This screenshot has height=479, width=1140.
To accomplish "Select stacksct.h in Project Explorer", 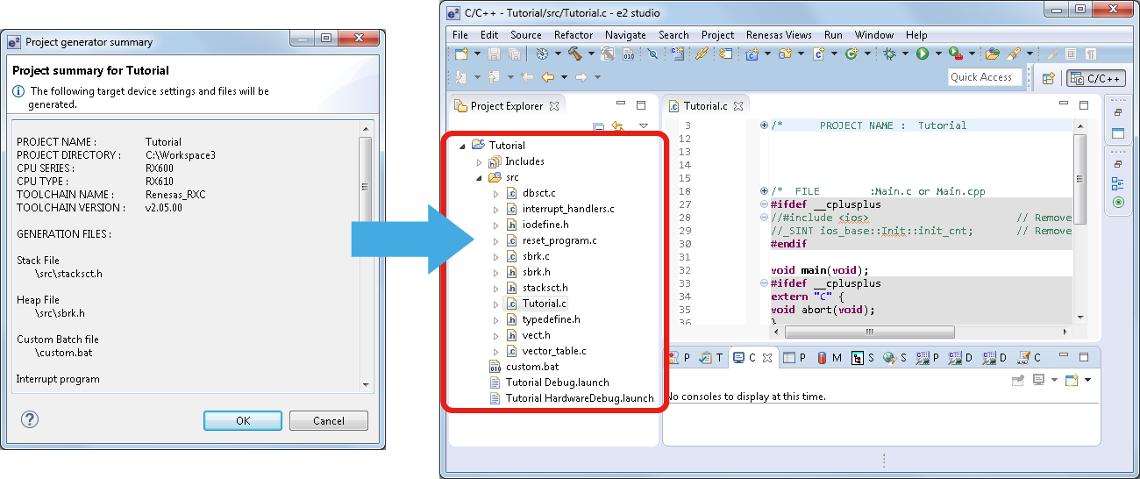I will (545, 288).
